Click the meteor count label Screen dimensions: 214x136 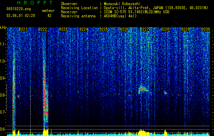[x=48, y=11]
